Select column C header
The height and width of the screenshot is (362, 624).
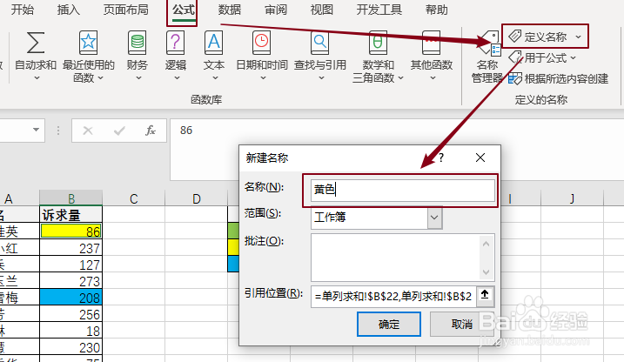tap(134, 198)
